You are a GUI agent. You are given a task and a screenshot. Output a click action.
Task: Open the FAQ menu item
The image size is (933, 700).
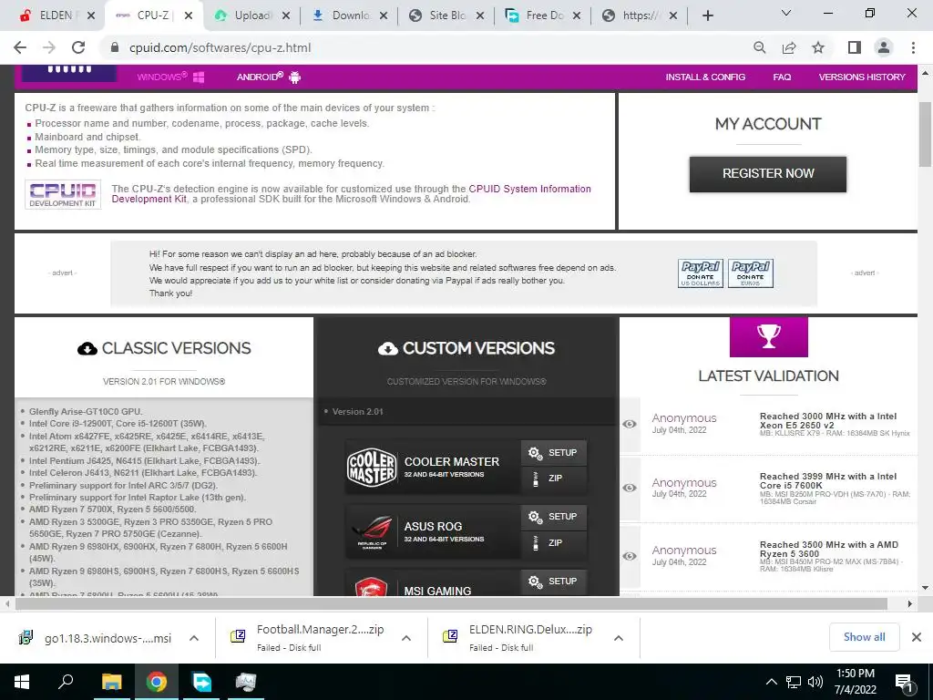(x=782, y=77)
